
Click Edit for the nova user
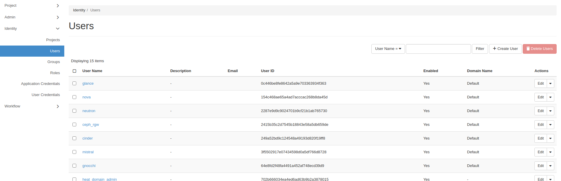coord(541,97)
